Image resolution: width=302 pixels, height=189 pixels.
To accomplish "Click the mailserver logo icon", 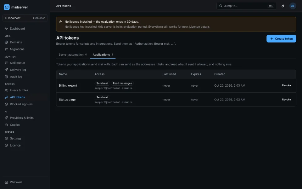I will coord(7,7).
